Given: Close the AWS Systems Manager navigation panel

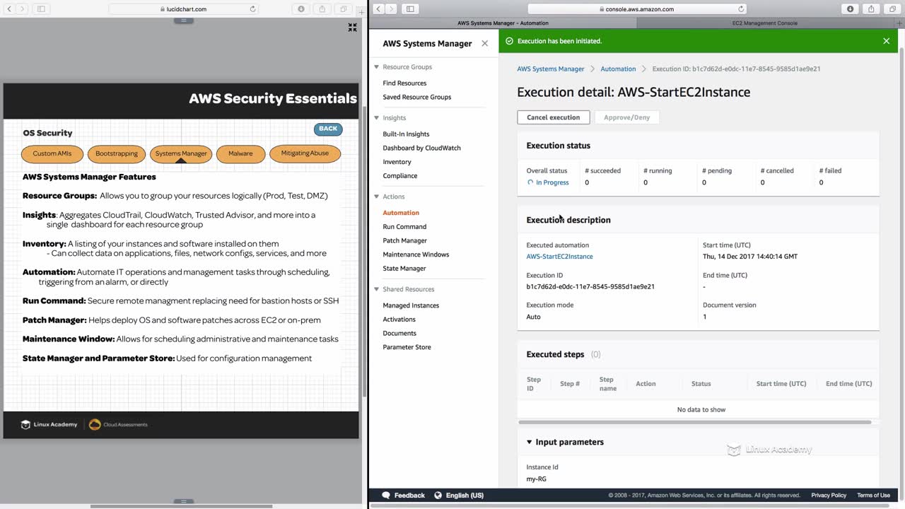Looking at the screenshot, I should click(484, 43).
